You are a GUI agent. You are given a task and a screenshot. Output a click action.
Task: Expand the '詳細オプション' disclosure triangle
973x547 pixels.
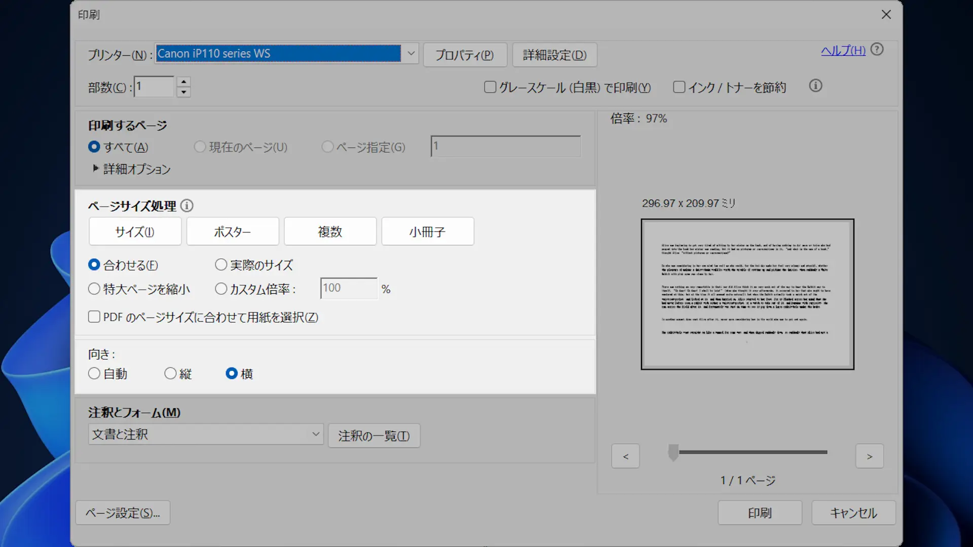95,168
